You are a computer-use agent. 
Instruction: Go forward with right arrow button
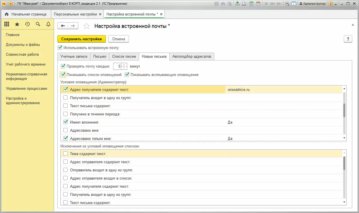[x=73, y=26]
